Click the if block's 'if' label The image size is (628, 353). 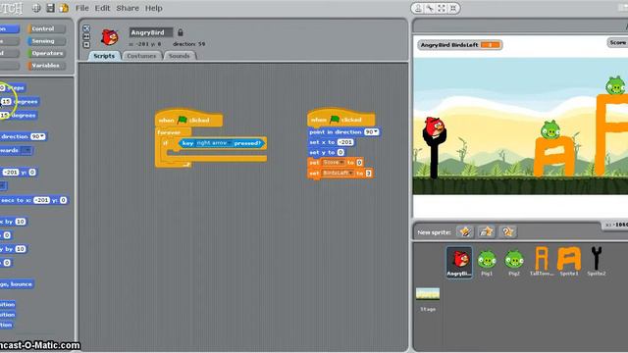(x=166, y=143)
